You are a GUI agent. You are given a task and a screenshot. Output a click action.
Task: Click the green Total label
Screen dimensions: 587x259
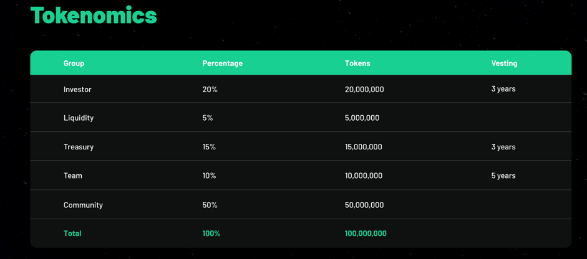tap(72, 233)
